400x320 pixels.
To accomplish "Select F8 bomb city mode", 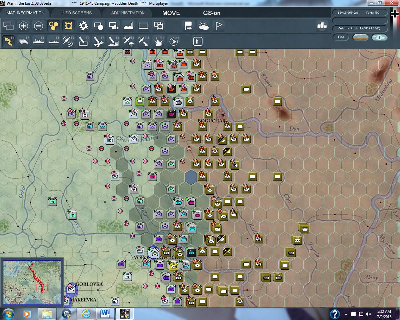I will [x=113, y=41].
